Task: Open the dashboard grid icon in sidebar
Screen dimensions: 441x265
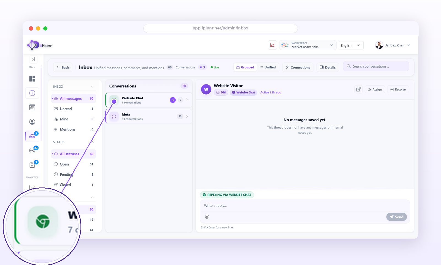Action: [32, 79]
